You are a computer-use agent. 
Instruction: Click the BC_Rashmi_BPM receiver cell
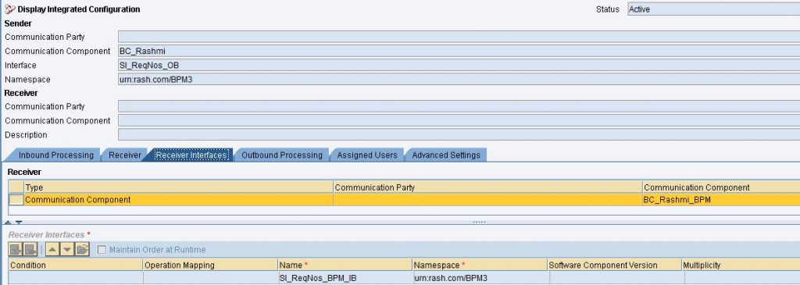pos(721,200)
